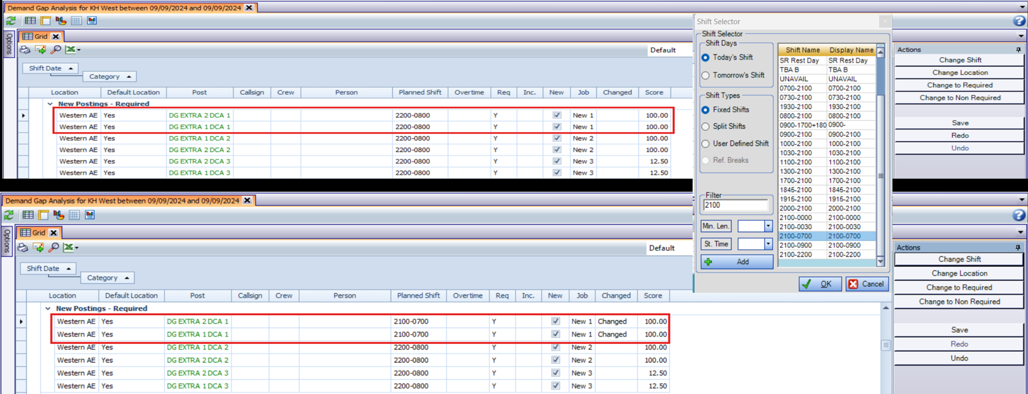Screen dimensions: 1028x394
Task: Open magnifier search in upper grid toolbar
Action: [x=56, y=50]
